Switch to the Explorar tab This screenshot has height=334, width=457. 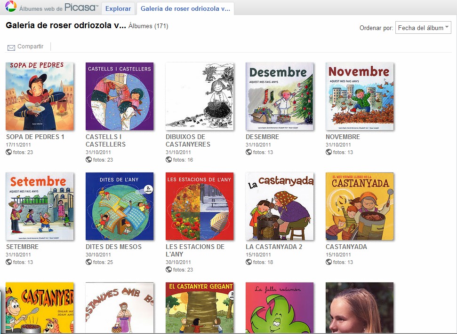(x=118, y=9)
